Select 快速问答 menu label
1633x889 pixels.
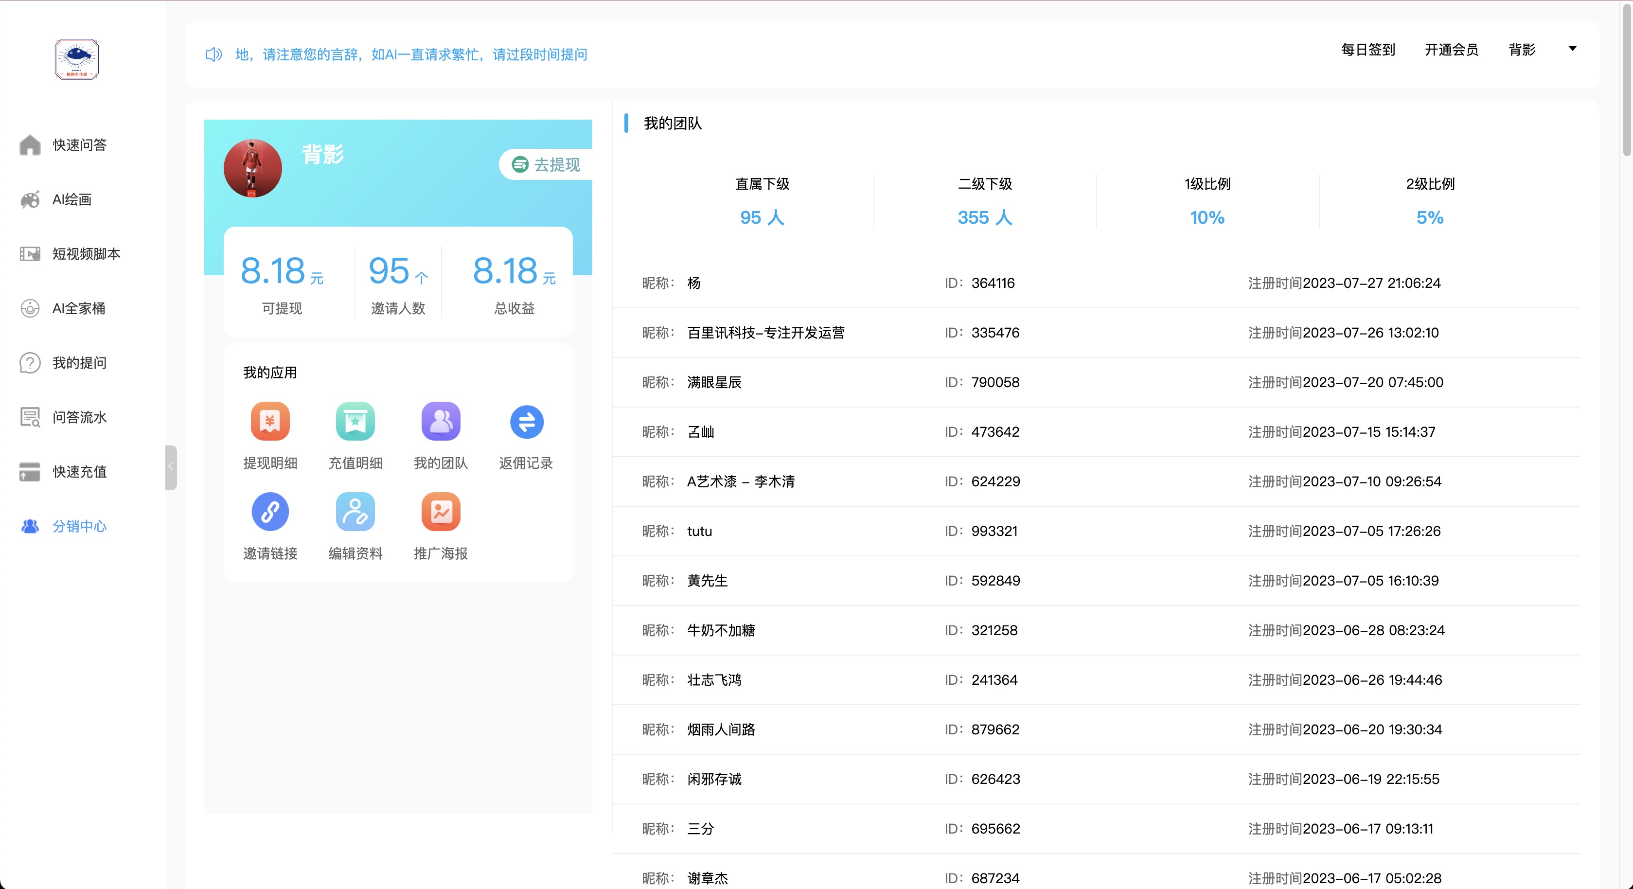click(x=80, y=145)
